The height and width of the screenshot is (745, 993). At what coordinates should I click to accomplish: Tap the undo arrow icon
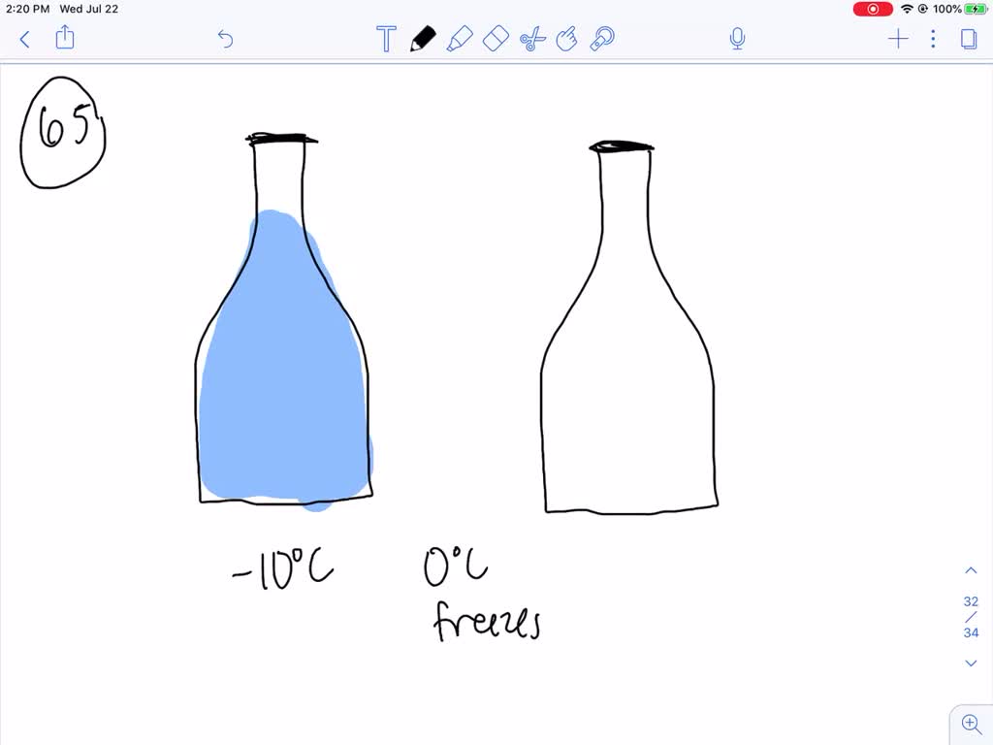tap(225, 39)
